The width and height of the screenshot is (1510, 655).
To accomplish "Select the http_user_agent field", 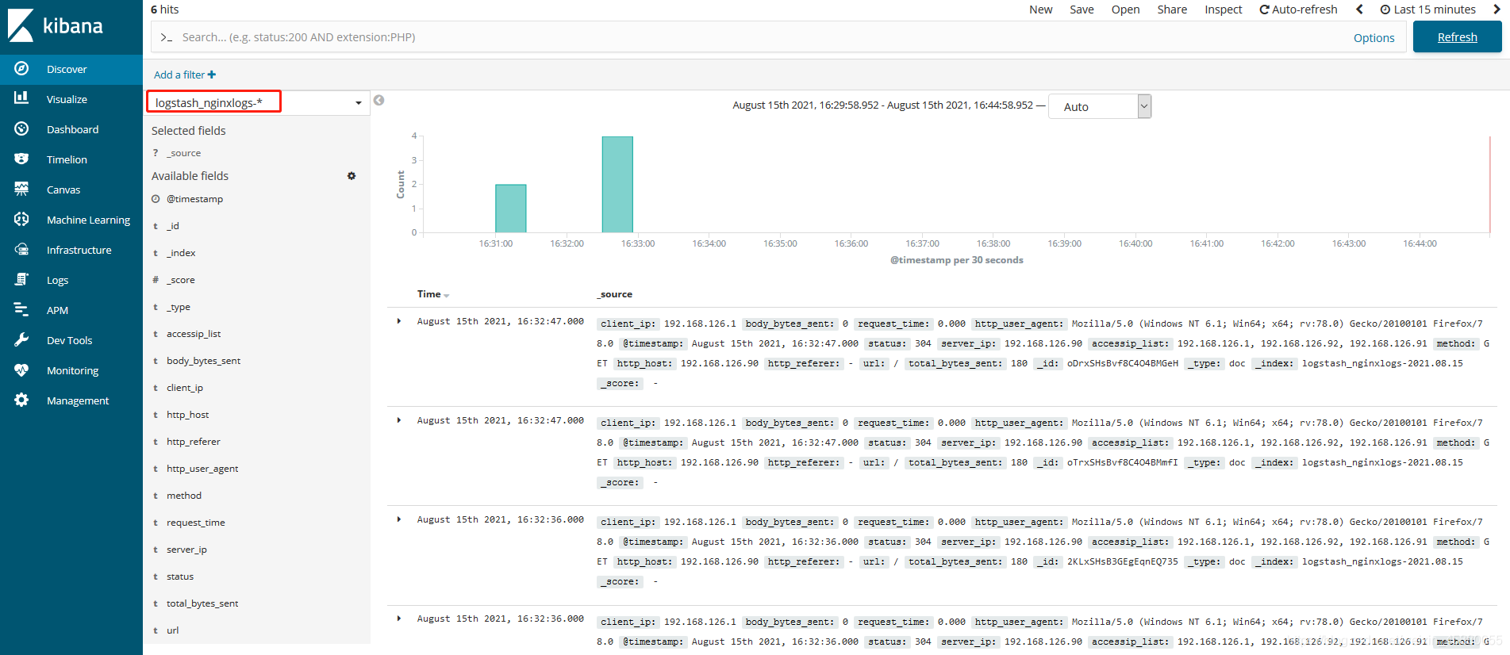I will tap(202, 469).
